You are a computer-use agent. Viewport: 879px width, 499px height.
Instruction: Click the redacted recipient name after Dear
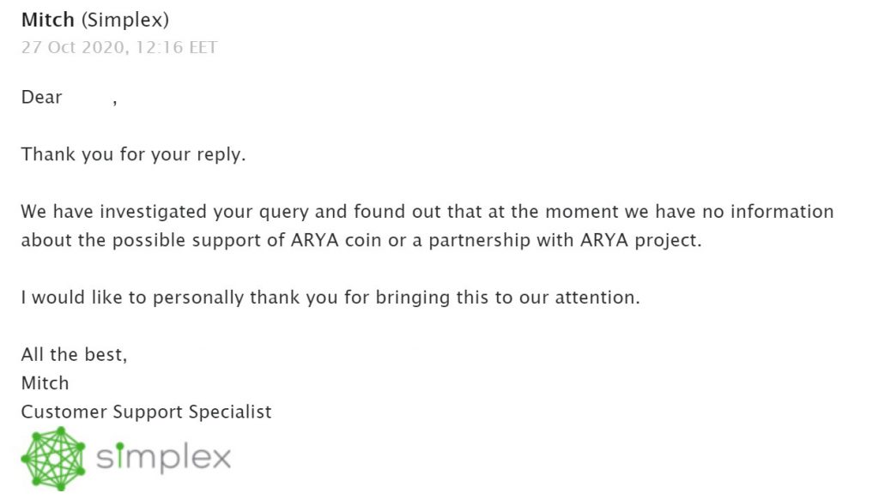pyautogui.click(x=88, y=98)
